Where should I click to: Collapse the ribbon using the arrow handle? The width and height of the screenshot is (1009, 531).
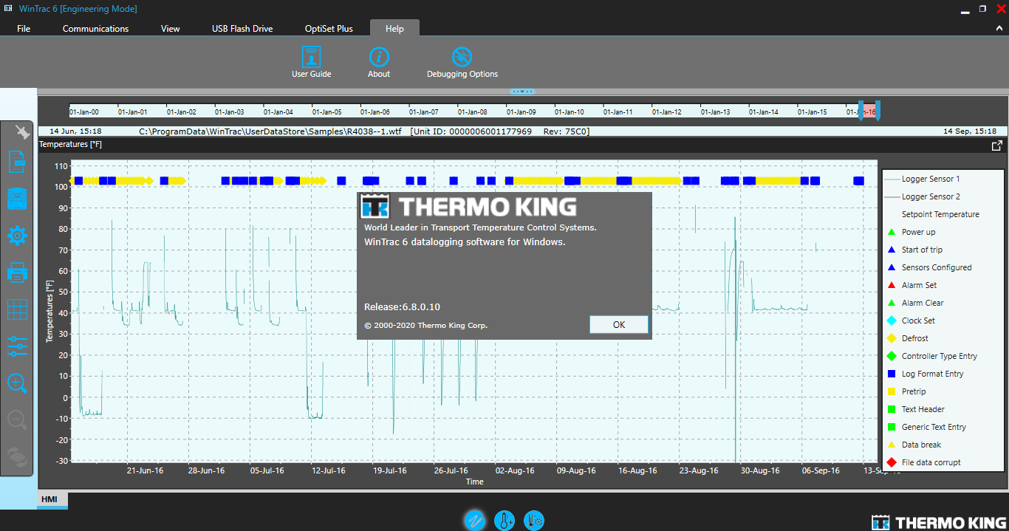[x=522, y=92]
